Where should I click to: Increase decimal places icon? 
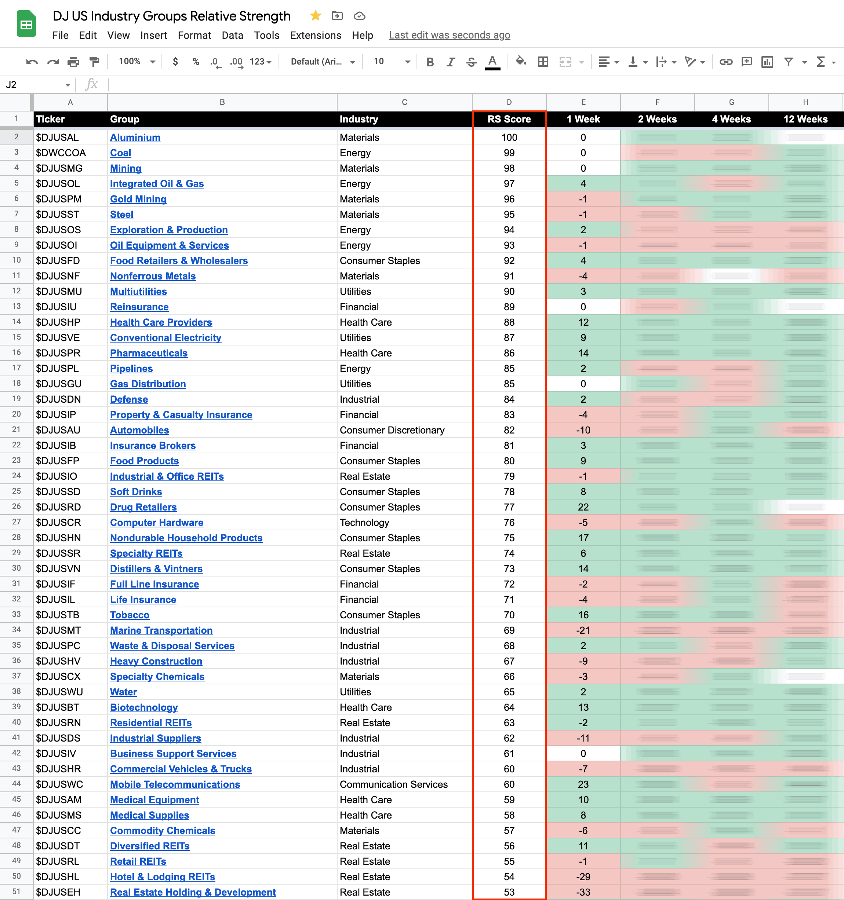237,62
